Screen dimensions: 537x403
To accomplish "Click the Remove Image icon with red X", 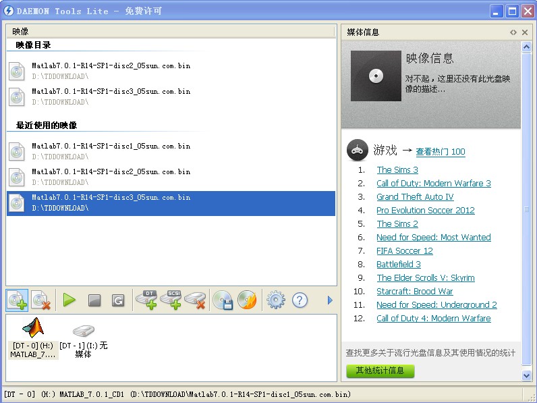I will [40, 300].
